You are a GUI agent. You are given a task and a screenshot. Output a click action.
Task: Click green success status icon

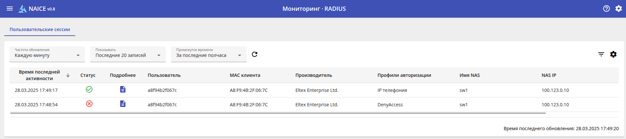point(89,89)
